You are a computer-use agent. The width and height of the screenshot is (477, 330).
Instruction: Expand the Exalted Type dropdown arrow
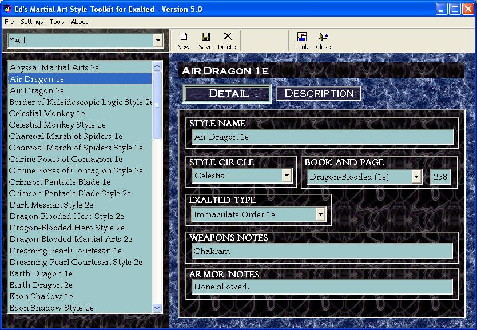tap(320, 214)
